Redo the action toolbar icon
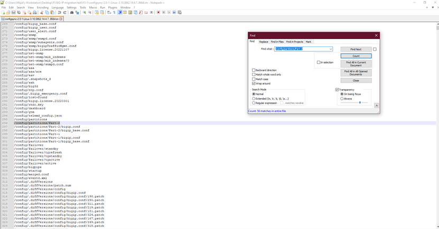 click(x=64, y=13)
